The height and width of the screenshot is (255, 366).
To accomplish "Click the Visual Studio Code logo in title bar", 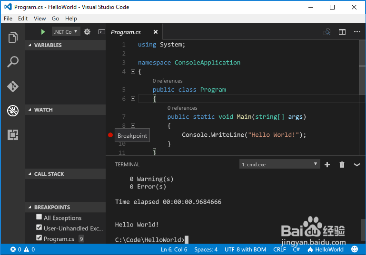I will [x=8, y=7].
